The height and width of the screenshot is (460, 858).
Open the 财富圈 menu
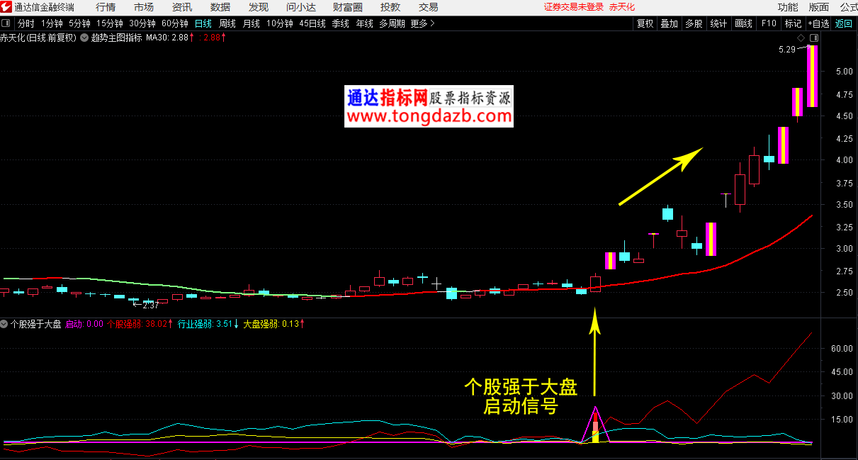click(x=348, y=7)
